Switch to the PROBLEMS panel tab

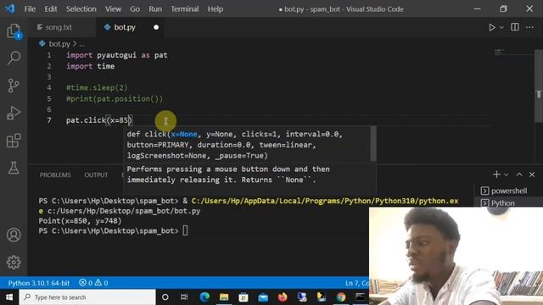[x=55, y=175]
